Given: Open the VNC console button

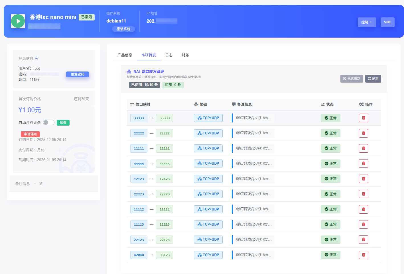Looking at the screenshot, I should pyautogui.click(x=387, y=22).
